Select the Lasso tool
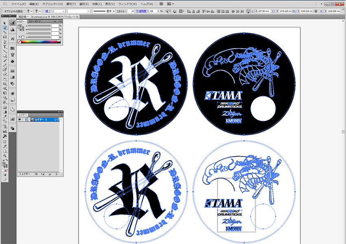Image resolution: width=346 pixels, height=244 pixels. [x=4, y=37]
